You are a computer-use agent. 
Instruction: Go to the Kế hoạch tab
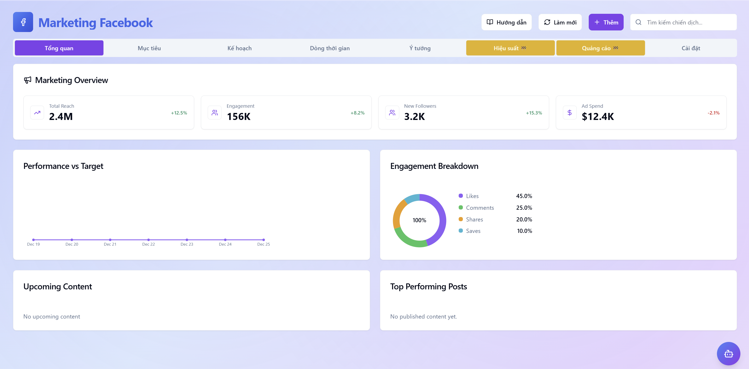[240, 48]
